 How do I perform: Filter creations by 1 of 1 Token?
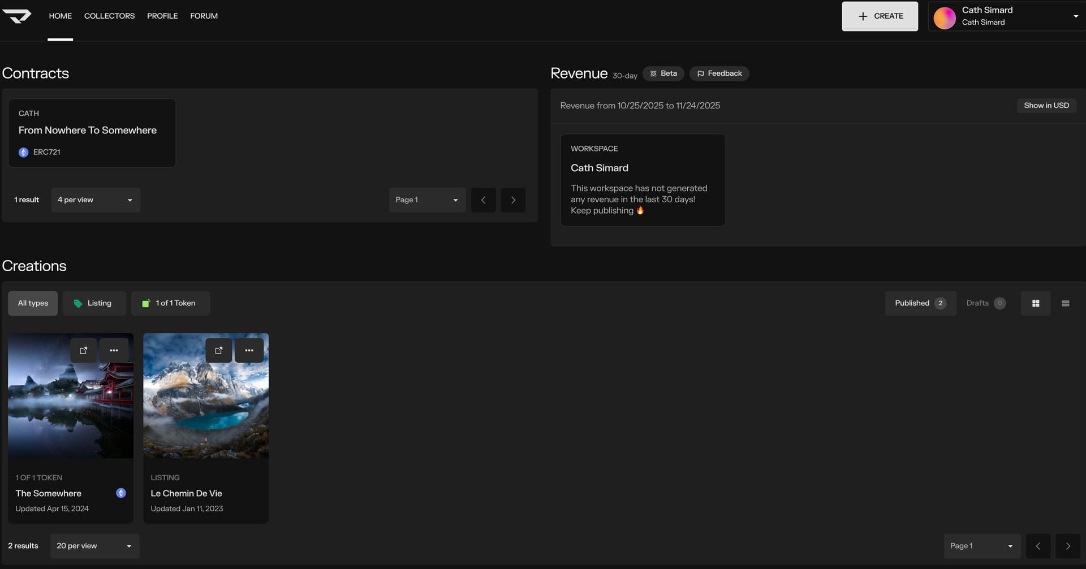[x=170, y=303]
